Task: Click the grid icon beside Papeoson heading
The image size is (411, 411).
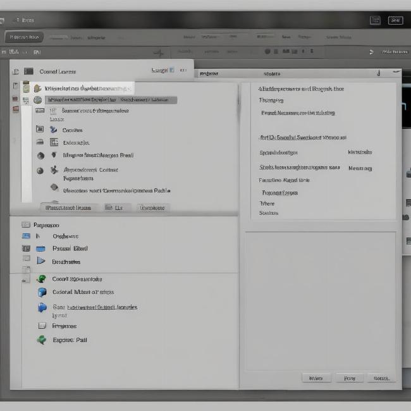Action: coord(26,224)
